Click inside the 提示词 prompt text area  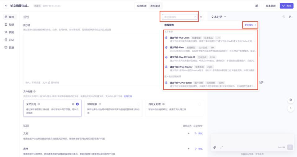92,59
